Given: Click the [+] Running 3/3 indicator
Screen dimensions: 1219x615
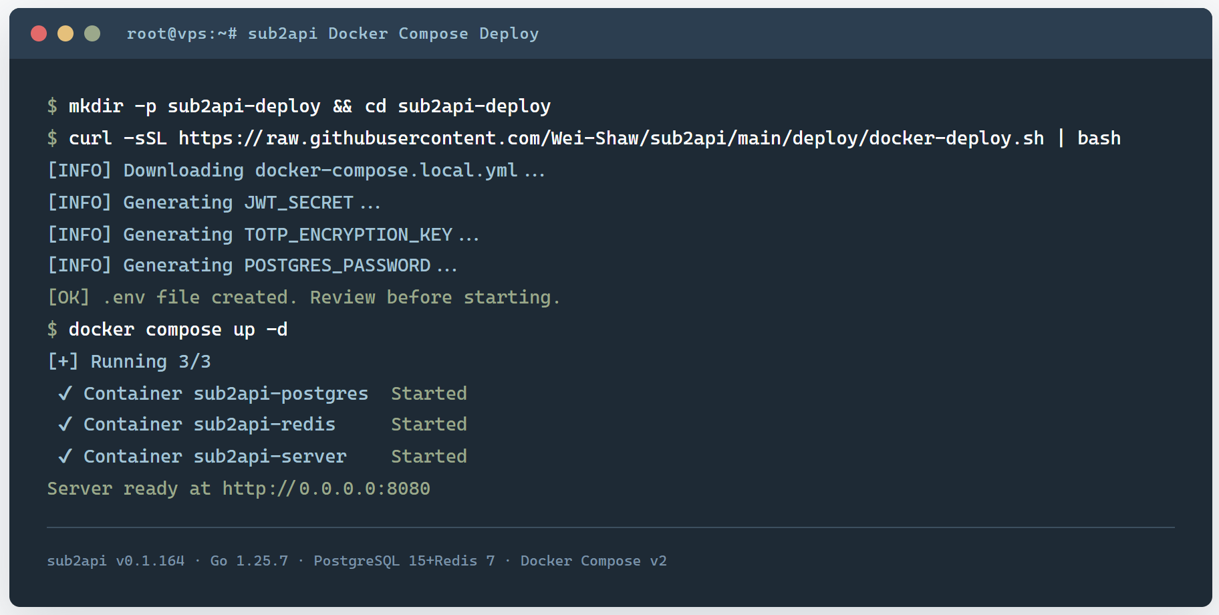Looking at the screenshot, I should click(x=129, y=362).
